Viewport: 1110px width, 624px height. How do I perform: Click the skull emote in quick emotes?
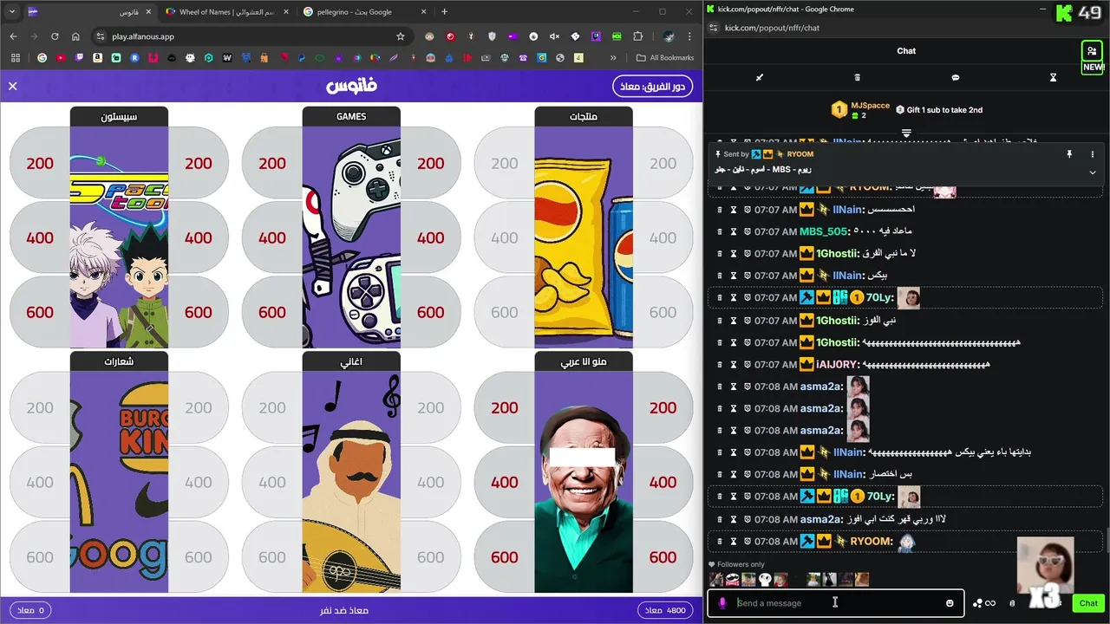click(765, 580)
